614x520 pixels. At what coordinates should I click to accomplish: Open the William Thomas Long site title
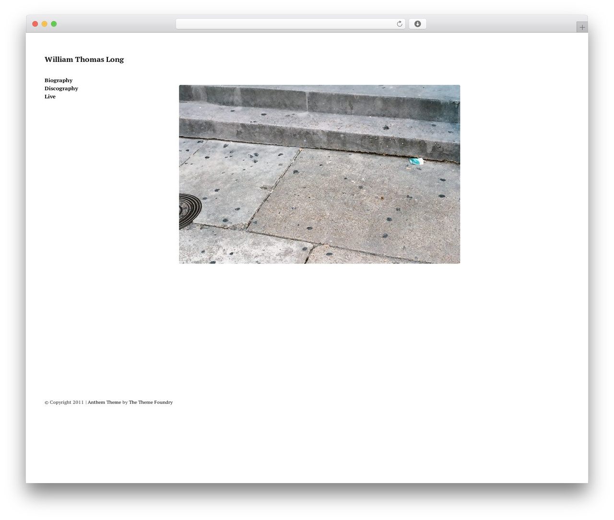[x=84, y=59]
